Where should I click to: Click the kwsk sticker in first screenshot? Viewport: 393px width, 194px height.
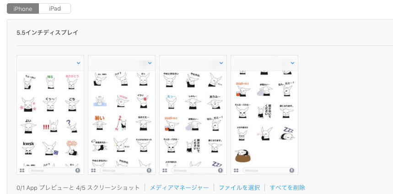(28, 148)
